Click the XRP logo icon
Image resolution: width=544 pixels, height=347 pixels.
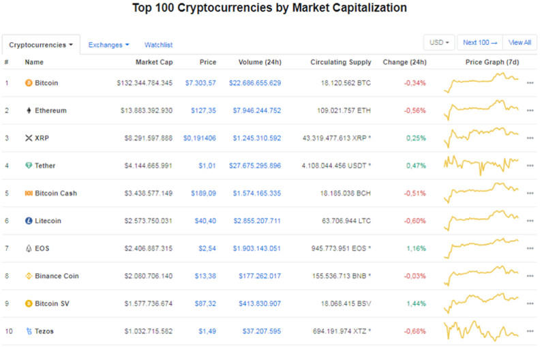[x=29, y=138]
